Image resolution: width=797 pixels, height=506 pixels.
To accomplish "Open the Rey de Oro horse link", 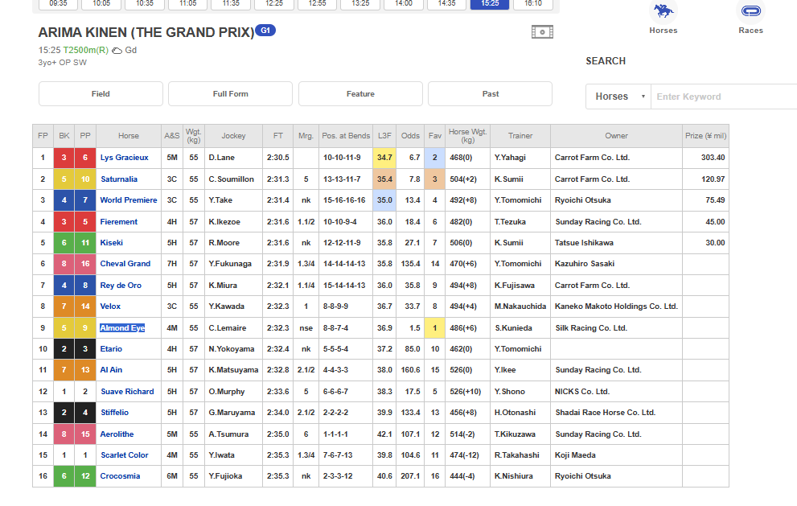I will pyautogui.click(x=121, y=286).
